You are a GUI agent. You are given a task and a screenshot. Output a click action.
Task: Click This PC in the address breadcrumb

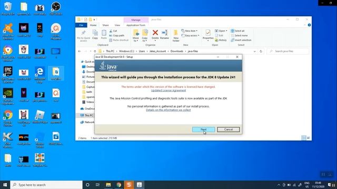(x=110, y=51)
